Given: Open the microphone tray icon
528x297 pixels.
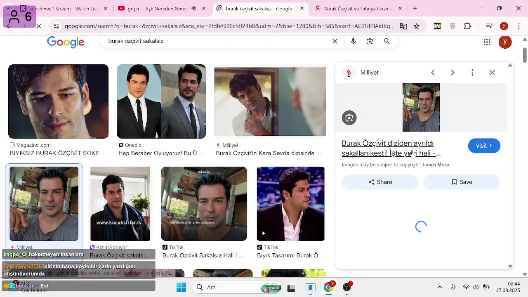Looking at the screenshot, I should [453, 288].
